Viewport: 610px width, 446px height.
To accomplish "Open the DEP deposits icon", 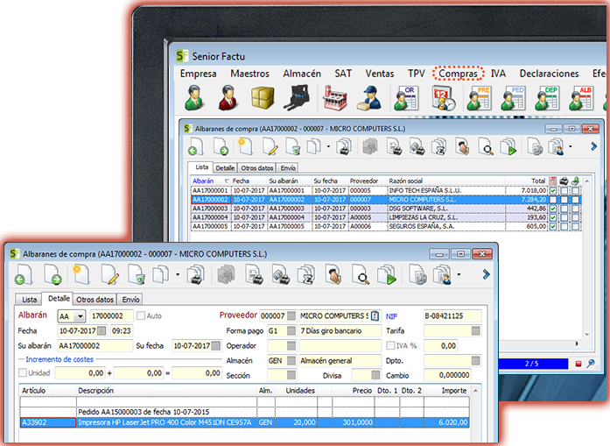I will 547,98.
